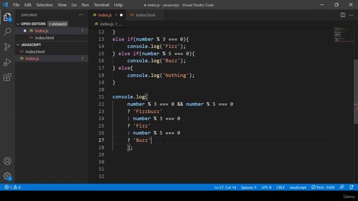The width and height of the screenshot is (358, 201).
Task: Click breadcrumb ellipsis after index.js
Action: point(120,24)
